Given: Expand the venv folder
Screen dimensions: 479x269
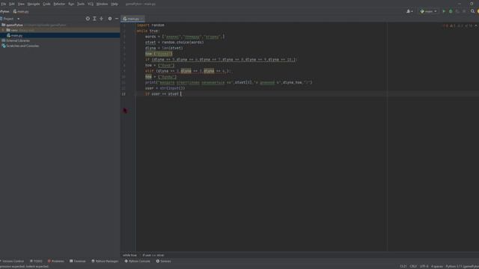Looking at the screenshot, I should [x=3, y=30].
